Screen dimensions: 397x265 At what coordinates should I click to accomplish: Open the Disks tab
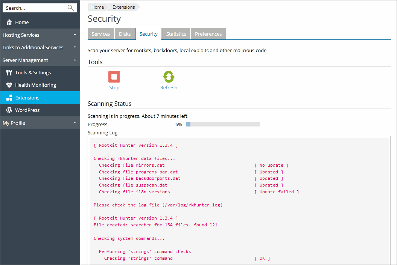tap(125, 34)
